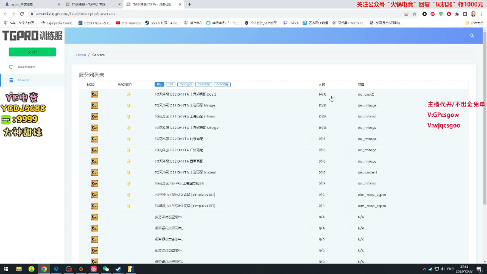Click the VAC shield icon in the Dust2 row
The height and width of the screenshot is (274, 487).
(x=128, y=94)
